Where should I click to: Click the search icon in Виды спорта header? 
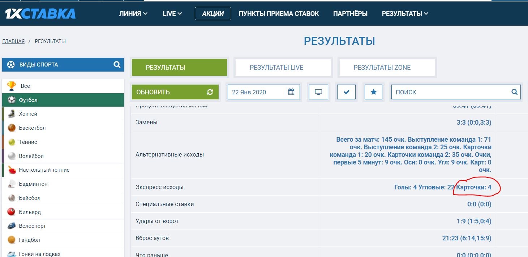click(x=117, y=65)
